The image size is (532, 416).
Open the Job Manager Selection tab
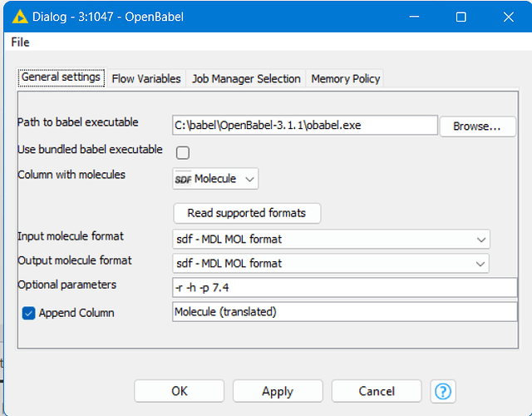246,79
